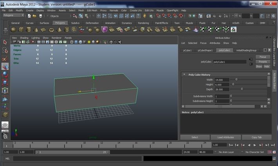Click the Presets button
The height and width of the screenshot is (166, 278).
point(263,61)
